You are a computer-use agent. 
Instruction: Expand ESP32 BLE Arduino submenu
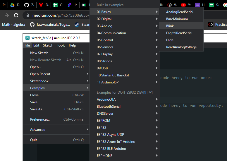point(125,149)
